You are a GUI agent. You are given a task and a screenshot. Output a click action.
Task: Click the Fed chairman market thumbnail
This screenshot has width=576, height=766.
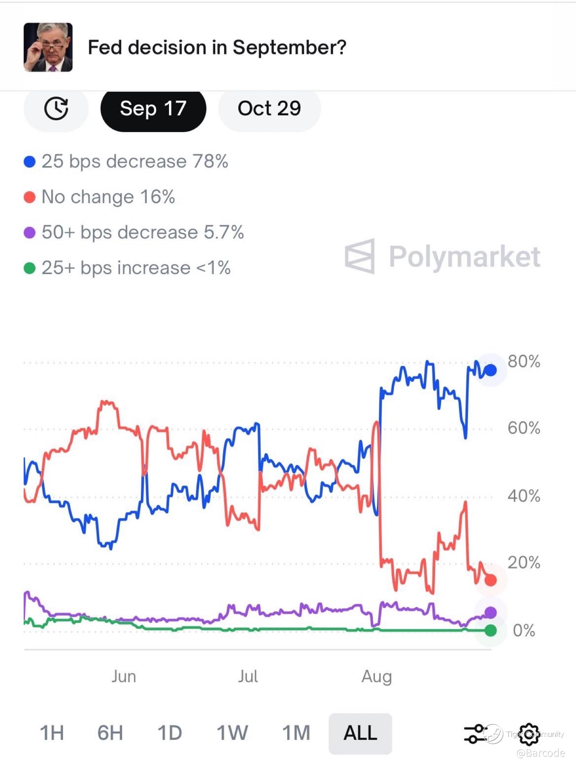(x=48, y=47)
